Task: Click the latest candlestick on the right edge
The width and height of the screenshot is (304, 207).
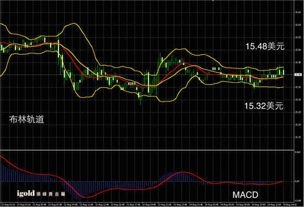Action: (x=284, y=72)
